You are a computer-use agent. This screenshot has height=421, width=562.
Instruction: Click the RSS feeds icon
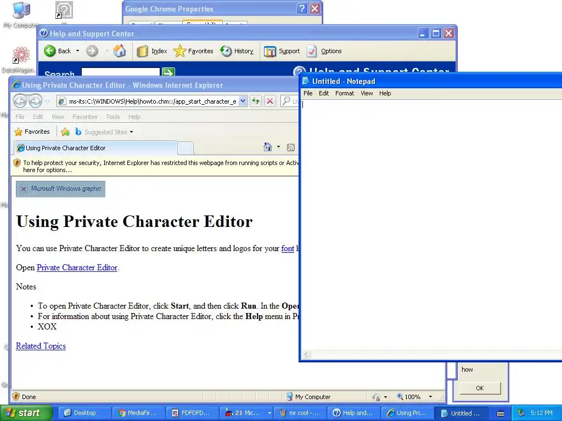point(291,147)
